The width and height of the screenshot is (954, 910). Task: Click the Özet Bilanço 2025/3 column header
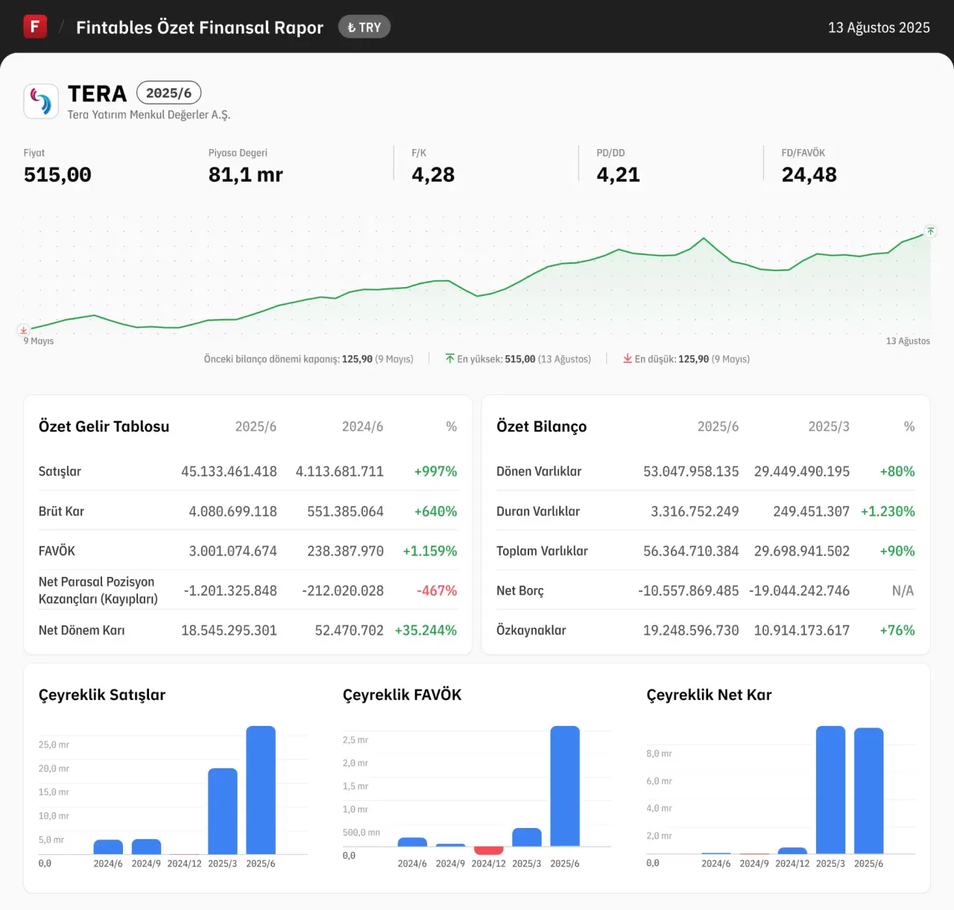click(x=828, y=426)
